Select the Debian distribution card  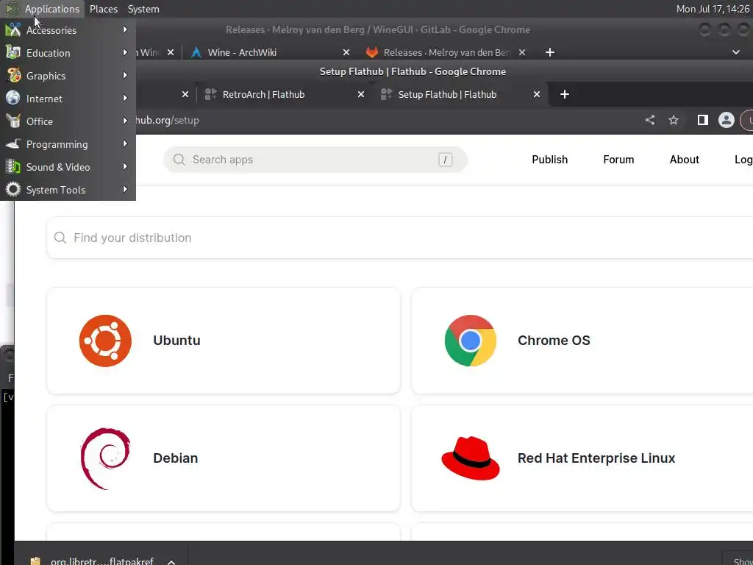pos(224,458)
